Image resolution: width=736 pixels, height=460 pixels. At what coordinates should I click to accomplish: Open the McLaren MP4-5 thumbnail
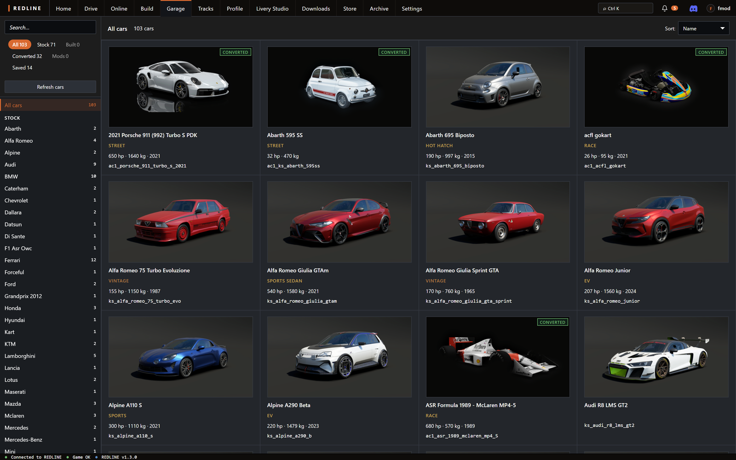(x=498, y=357)
